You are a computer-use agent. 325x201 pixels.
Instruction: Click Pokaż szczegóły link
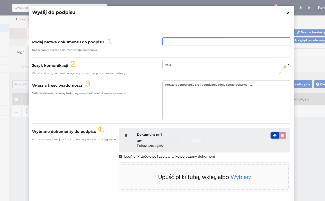click(x=150, y=146)
